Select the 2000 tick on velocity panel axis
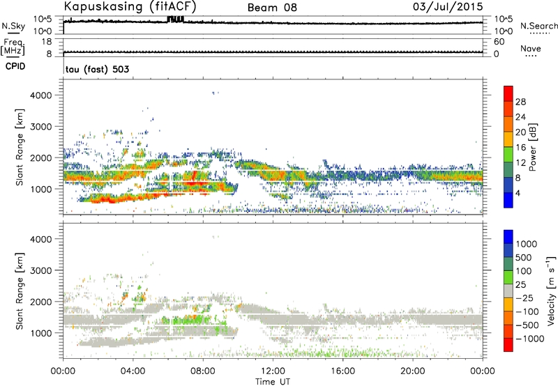This screenshot has width=558, height=386. tap(40, 302)
